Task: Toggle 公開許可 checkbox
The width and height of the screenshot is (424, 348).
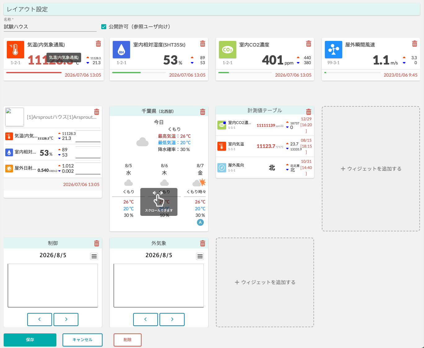Action: 104,27
